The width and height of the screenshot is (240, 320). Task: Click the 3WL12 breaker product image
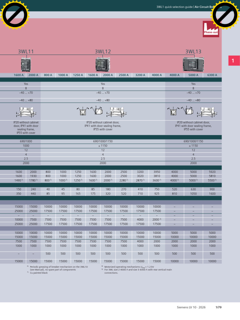tap(103, 64)
